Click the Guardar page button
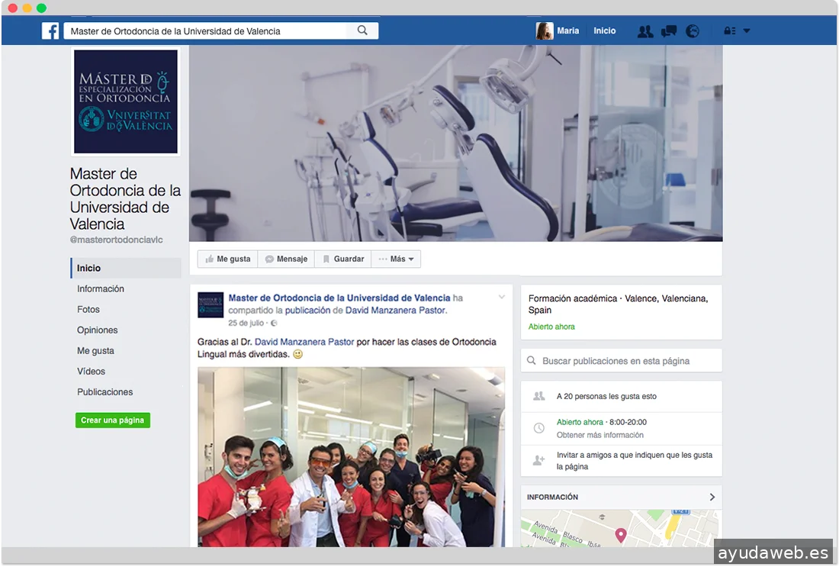 point(342,259)
